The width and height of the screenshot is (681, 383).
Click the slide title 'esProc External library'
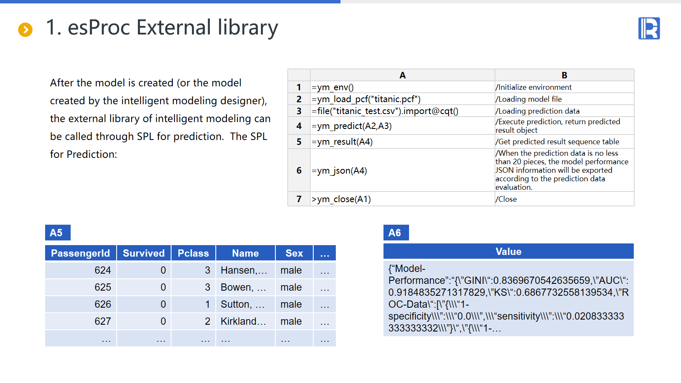click(162, 28)
